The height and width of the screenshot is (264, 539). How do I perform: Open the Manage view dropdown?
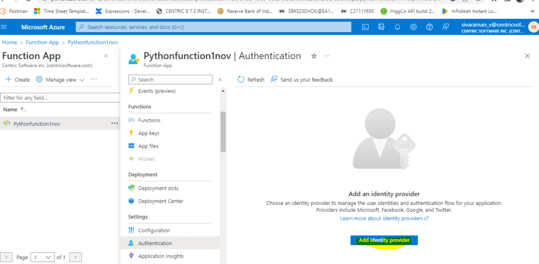[x=60, y=80]
